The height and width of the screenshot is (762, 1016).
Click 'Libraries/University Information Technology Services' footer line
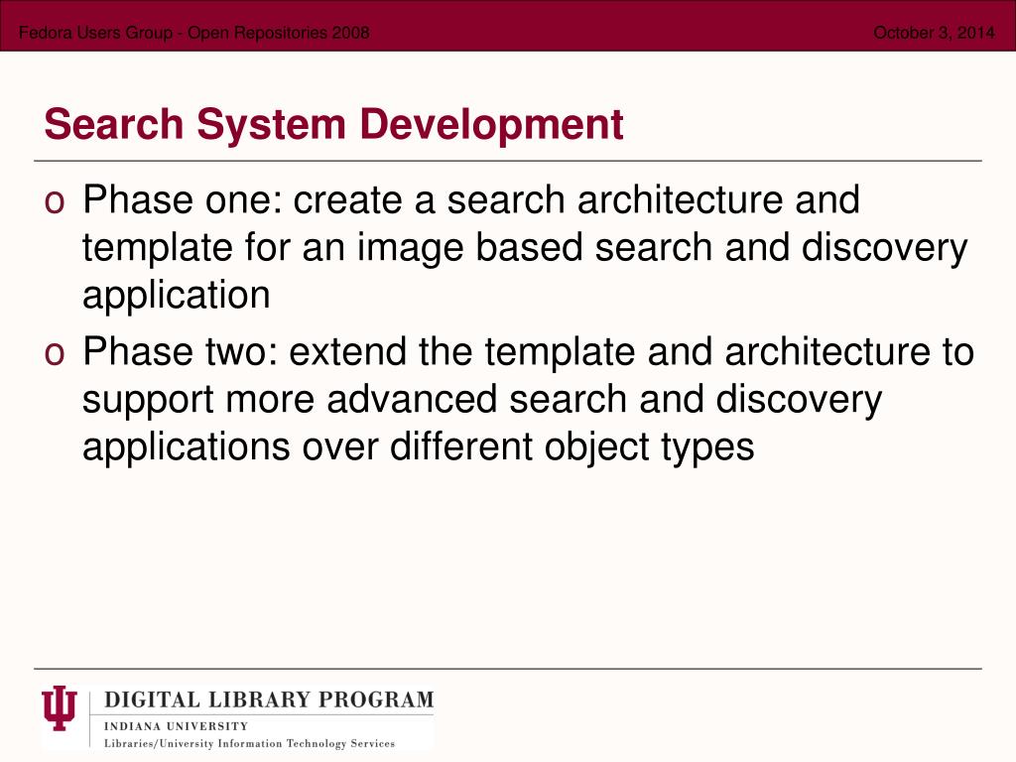[249, 744]
